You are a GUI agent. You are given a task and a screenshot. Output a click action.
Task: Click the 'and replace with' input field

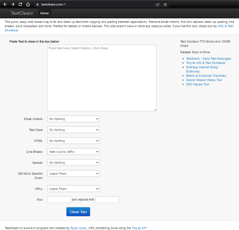107,200
